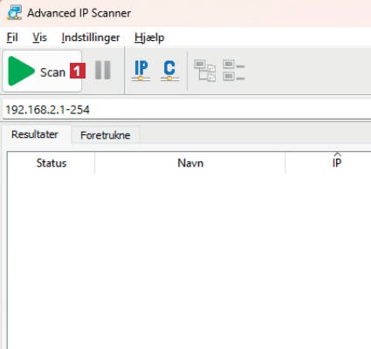Viewport: 371px width, 349px height.
Task: Click the blue IP toolbar icon
Action: point(141,71)
